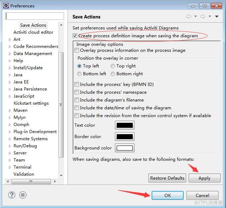
Task: Click the Cancel button
Action: pyautogui.click(x=203, y=195)
